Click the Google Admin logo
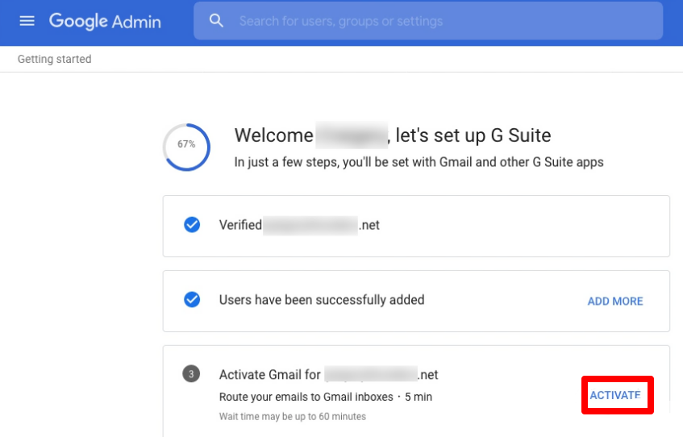Image resolution: width=683 pixels, height=437 pixels. click(x=105, y=21)
